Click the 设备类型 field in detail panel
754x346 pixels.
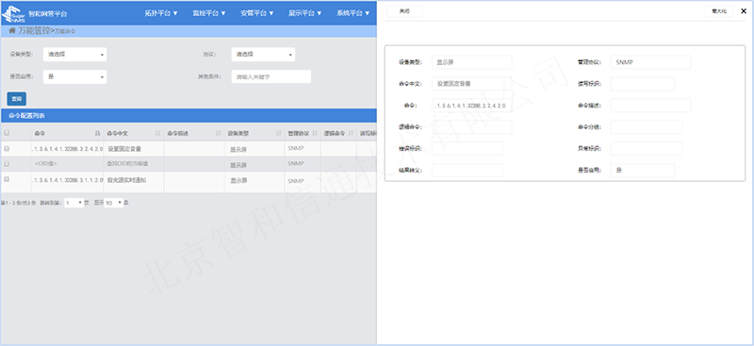pyautogui.click(x=472, y=62)
